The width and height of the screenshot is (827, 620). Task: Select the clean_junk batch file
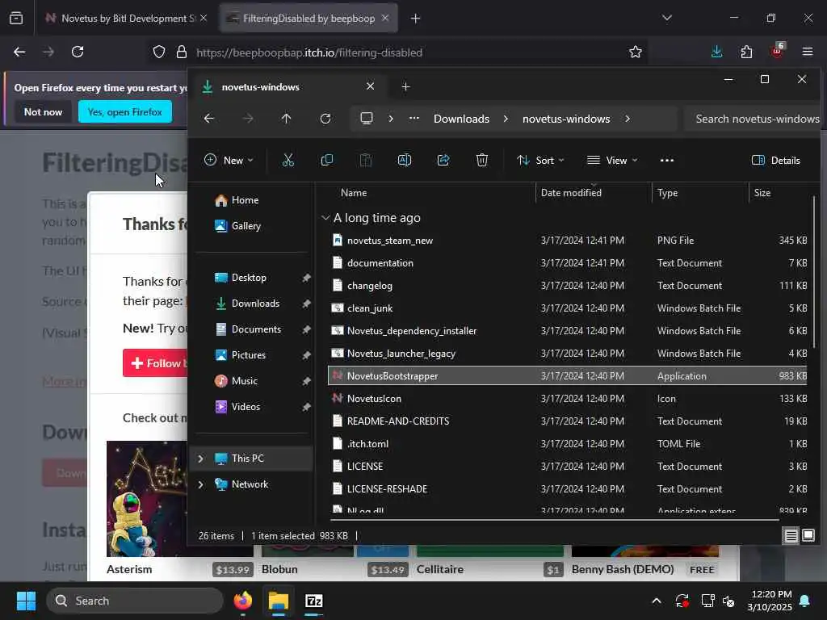pyautogui.click(x=568, y=308)
